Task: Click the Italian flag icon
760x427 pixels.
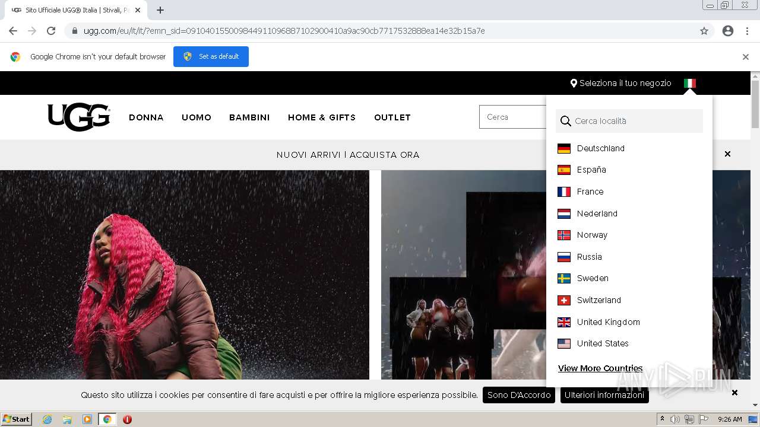Action: [689, 83]
